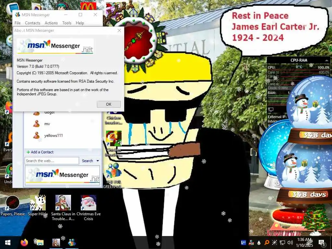The width and height of the screenshot is (332, 249).
Task: Open the notification center icon
Action: click(x=321, y=243)
